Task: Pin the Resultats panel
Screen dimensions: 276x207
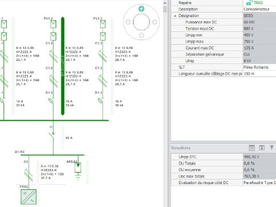Action: (271, 148)
